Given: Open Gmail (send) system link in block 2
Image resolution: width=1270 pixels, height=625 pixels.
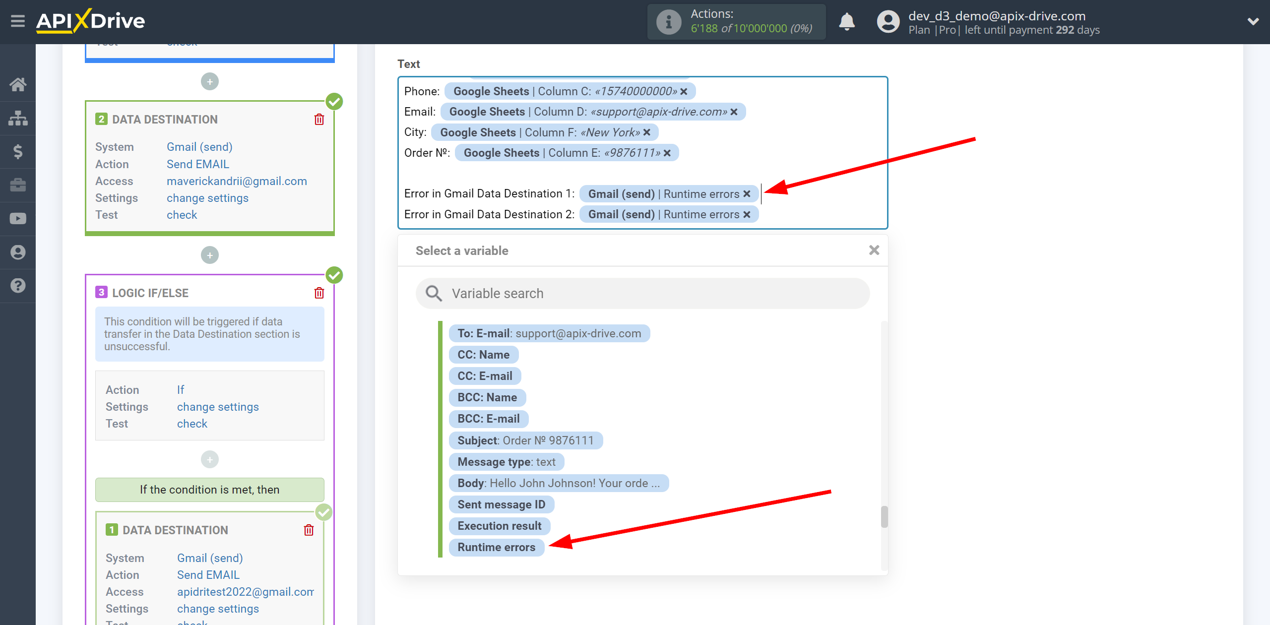Looking at the screenshot, I should pos(199,147).
